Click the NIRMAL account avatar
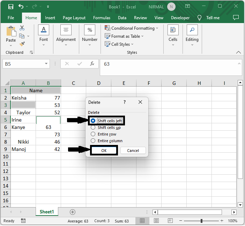 click(x=171, y=7)
